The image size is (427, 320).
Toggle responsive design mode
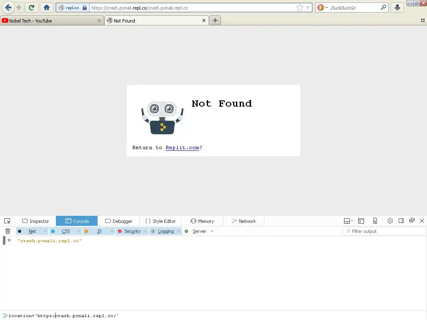tap(375, 221)
